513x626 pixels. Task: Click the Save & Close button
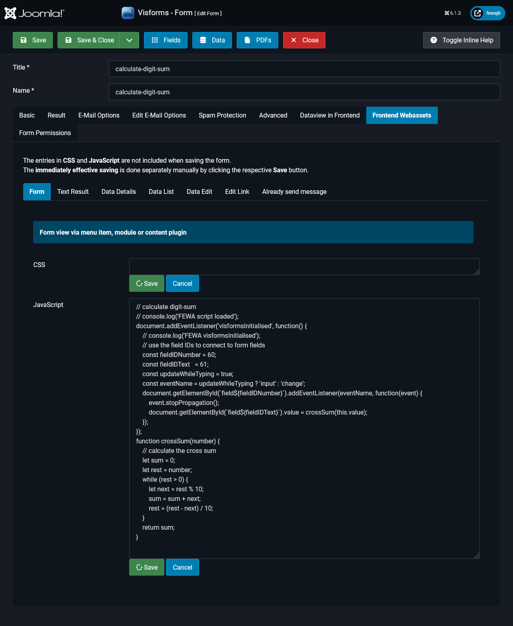[88, 40]
